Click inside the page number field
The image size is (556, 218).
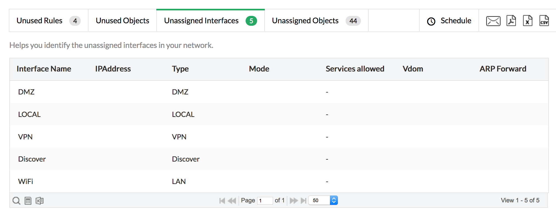pyautogui.click(x=265, y=200)
